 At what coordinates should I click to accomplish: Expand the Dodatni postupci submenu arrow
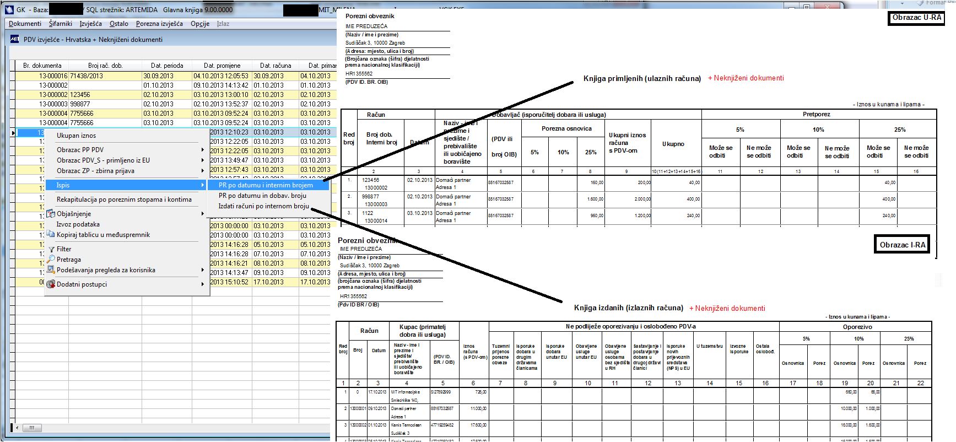coord(203,284)
